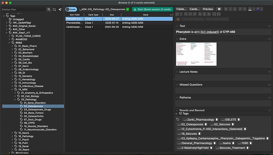Image resolution: width=273 pixels, height=155 pixels.
Task: Open editor settings gear
Action: tap(219, 9)
